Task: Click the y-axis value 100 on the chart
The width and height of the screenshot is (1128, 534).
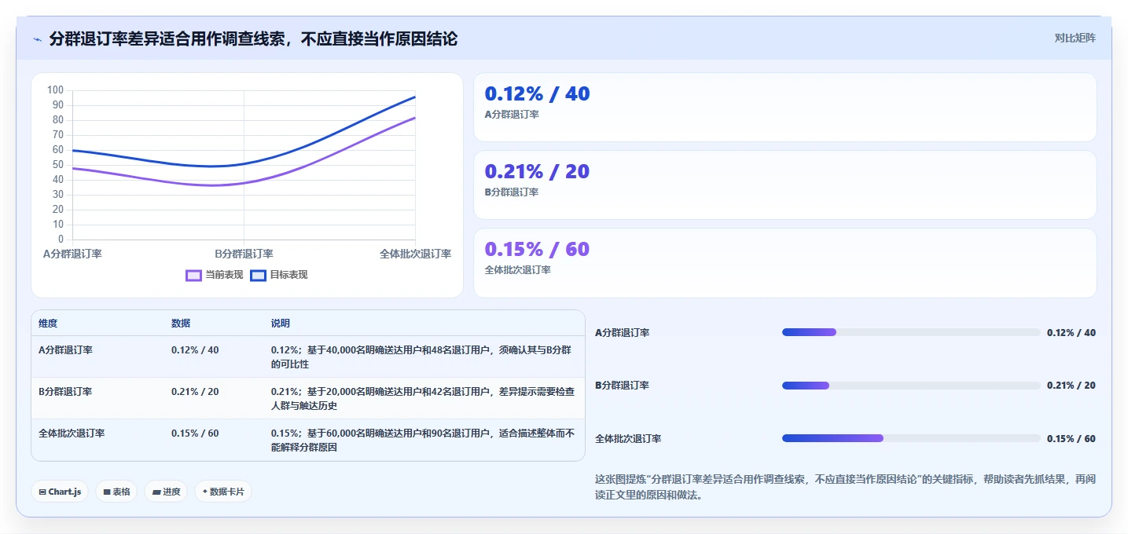Action: [56, 90]
